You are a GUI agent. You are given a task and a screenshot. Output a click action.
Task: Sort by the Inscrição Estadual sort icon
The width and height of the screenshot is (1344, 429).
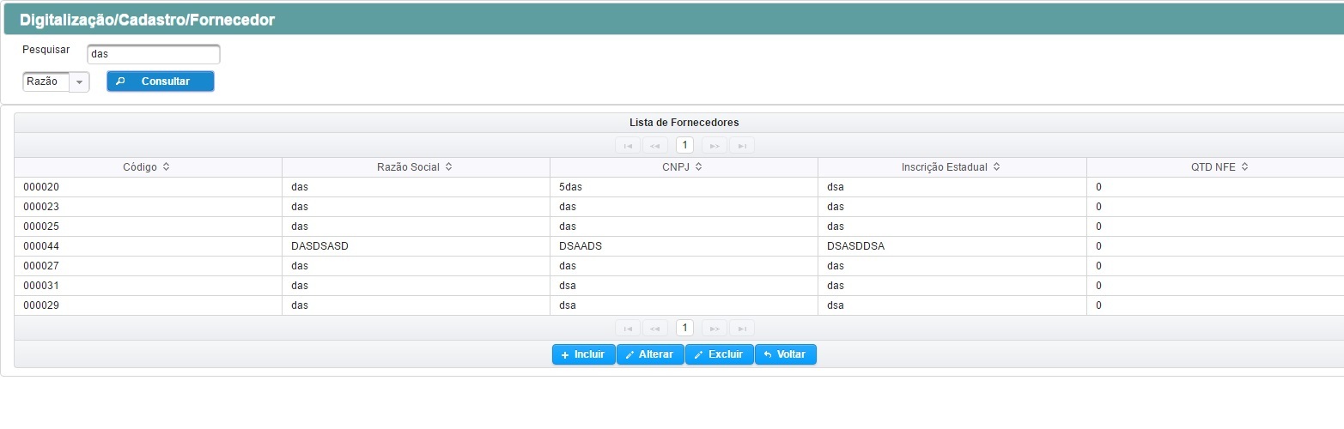pyautogui.click(x=996, y=167)
